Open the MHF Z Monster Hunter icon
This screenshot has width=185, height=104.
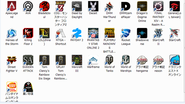(60, 6)
